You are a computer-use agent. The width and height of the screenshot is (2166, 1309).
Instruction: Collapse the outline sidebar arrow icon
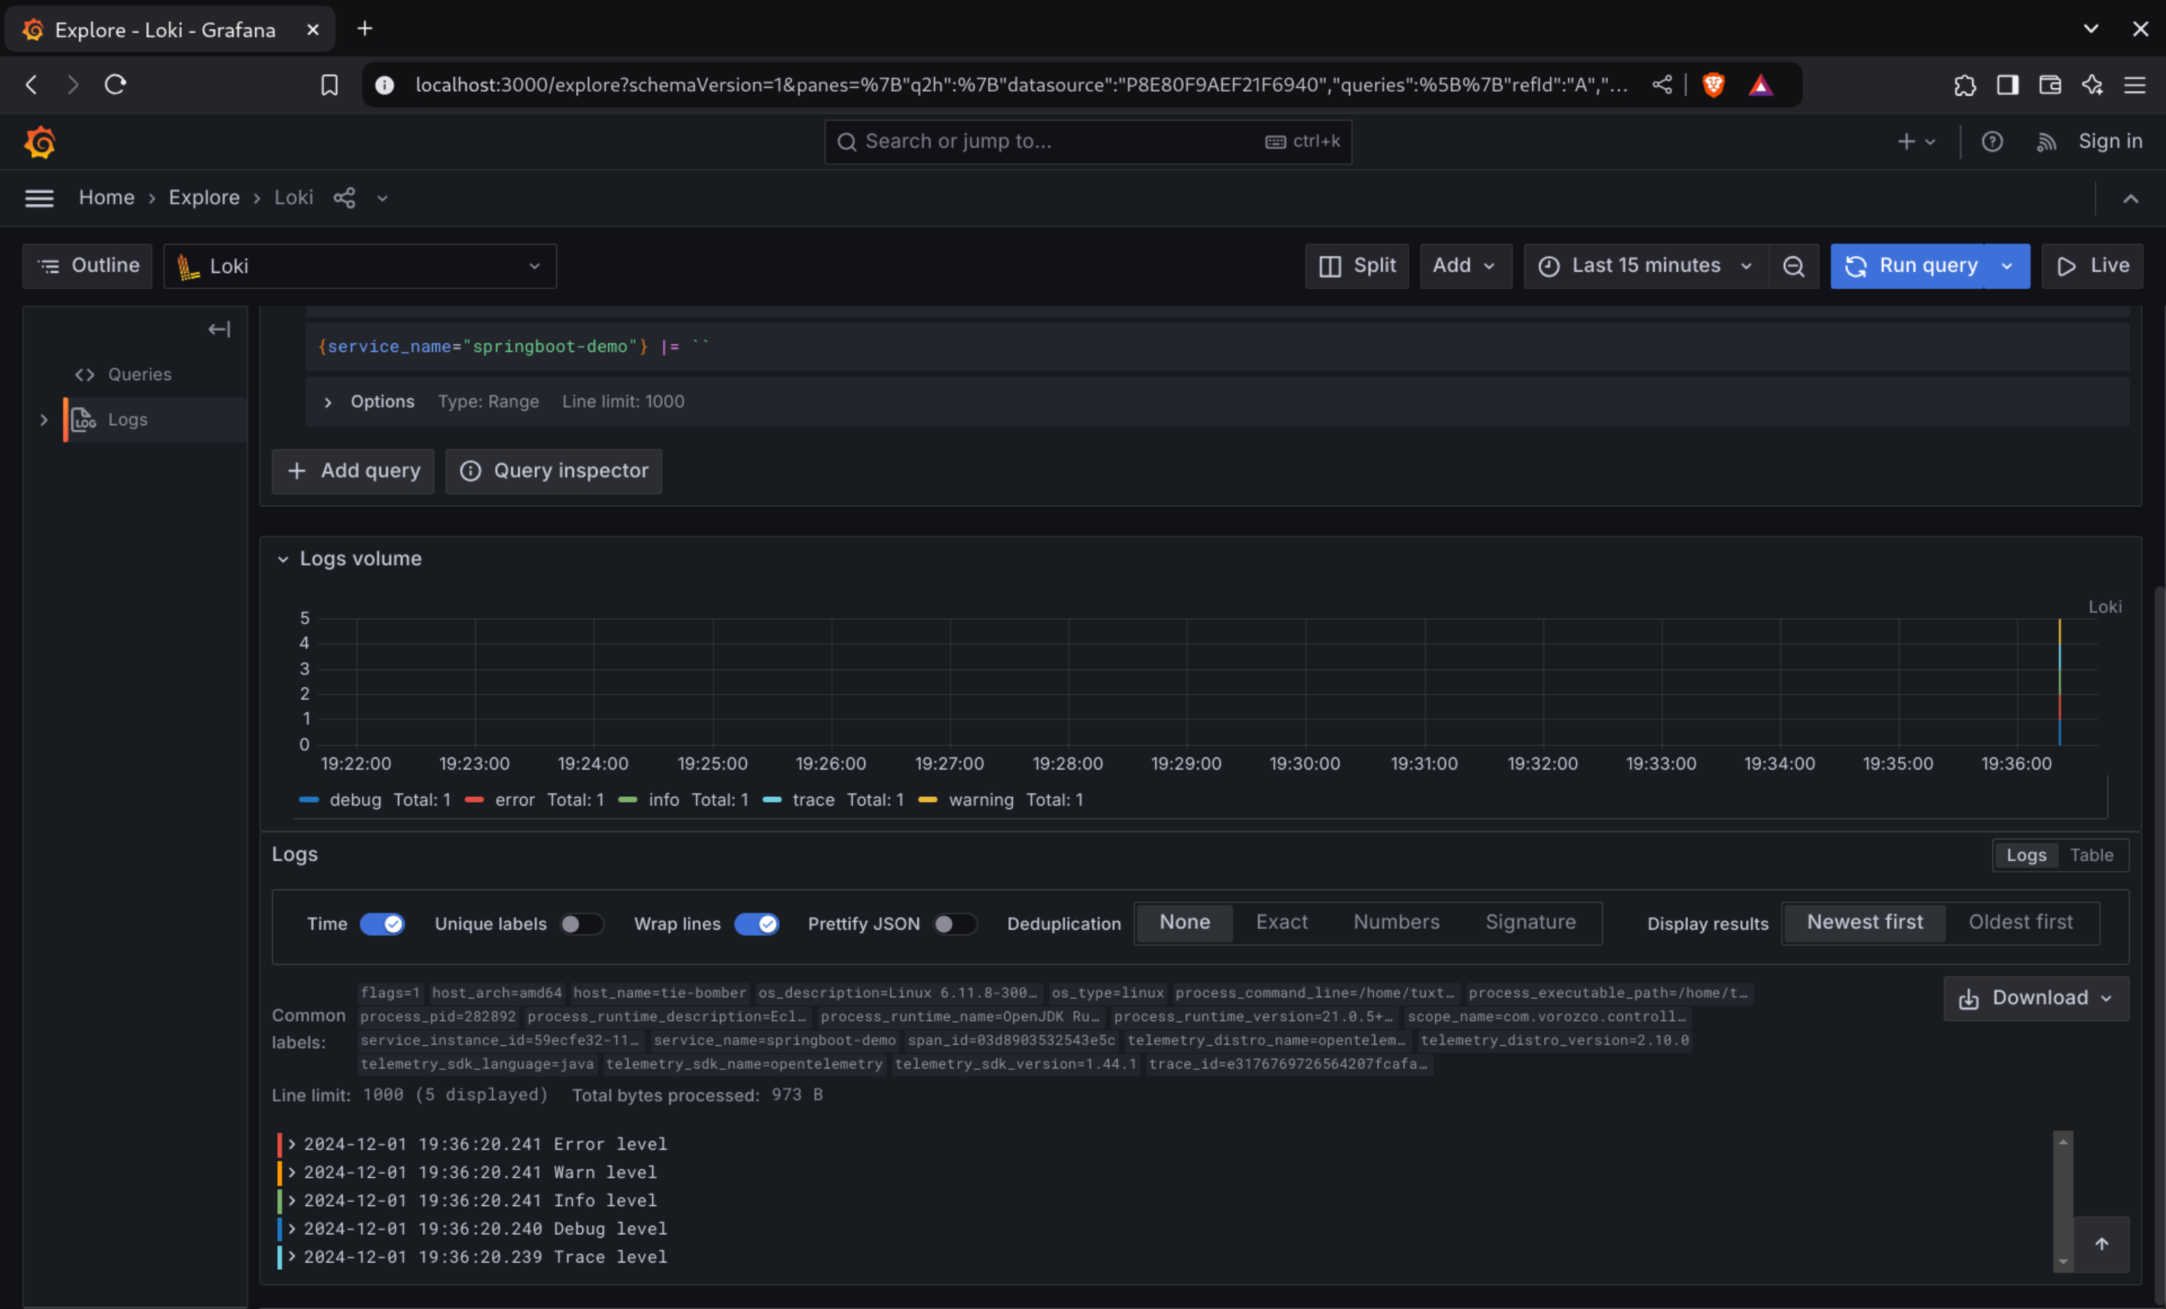click(x=219, y=329)
